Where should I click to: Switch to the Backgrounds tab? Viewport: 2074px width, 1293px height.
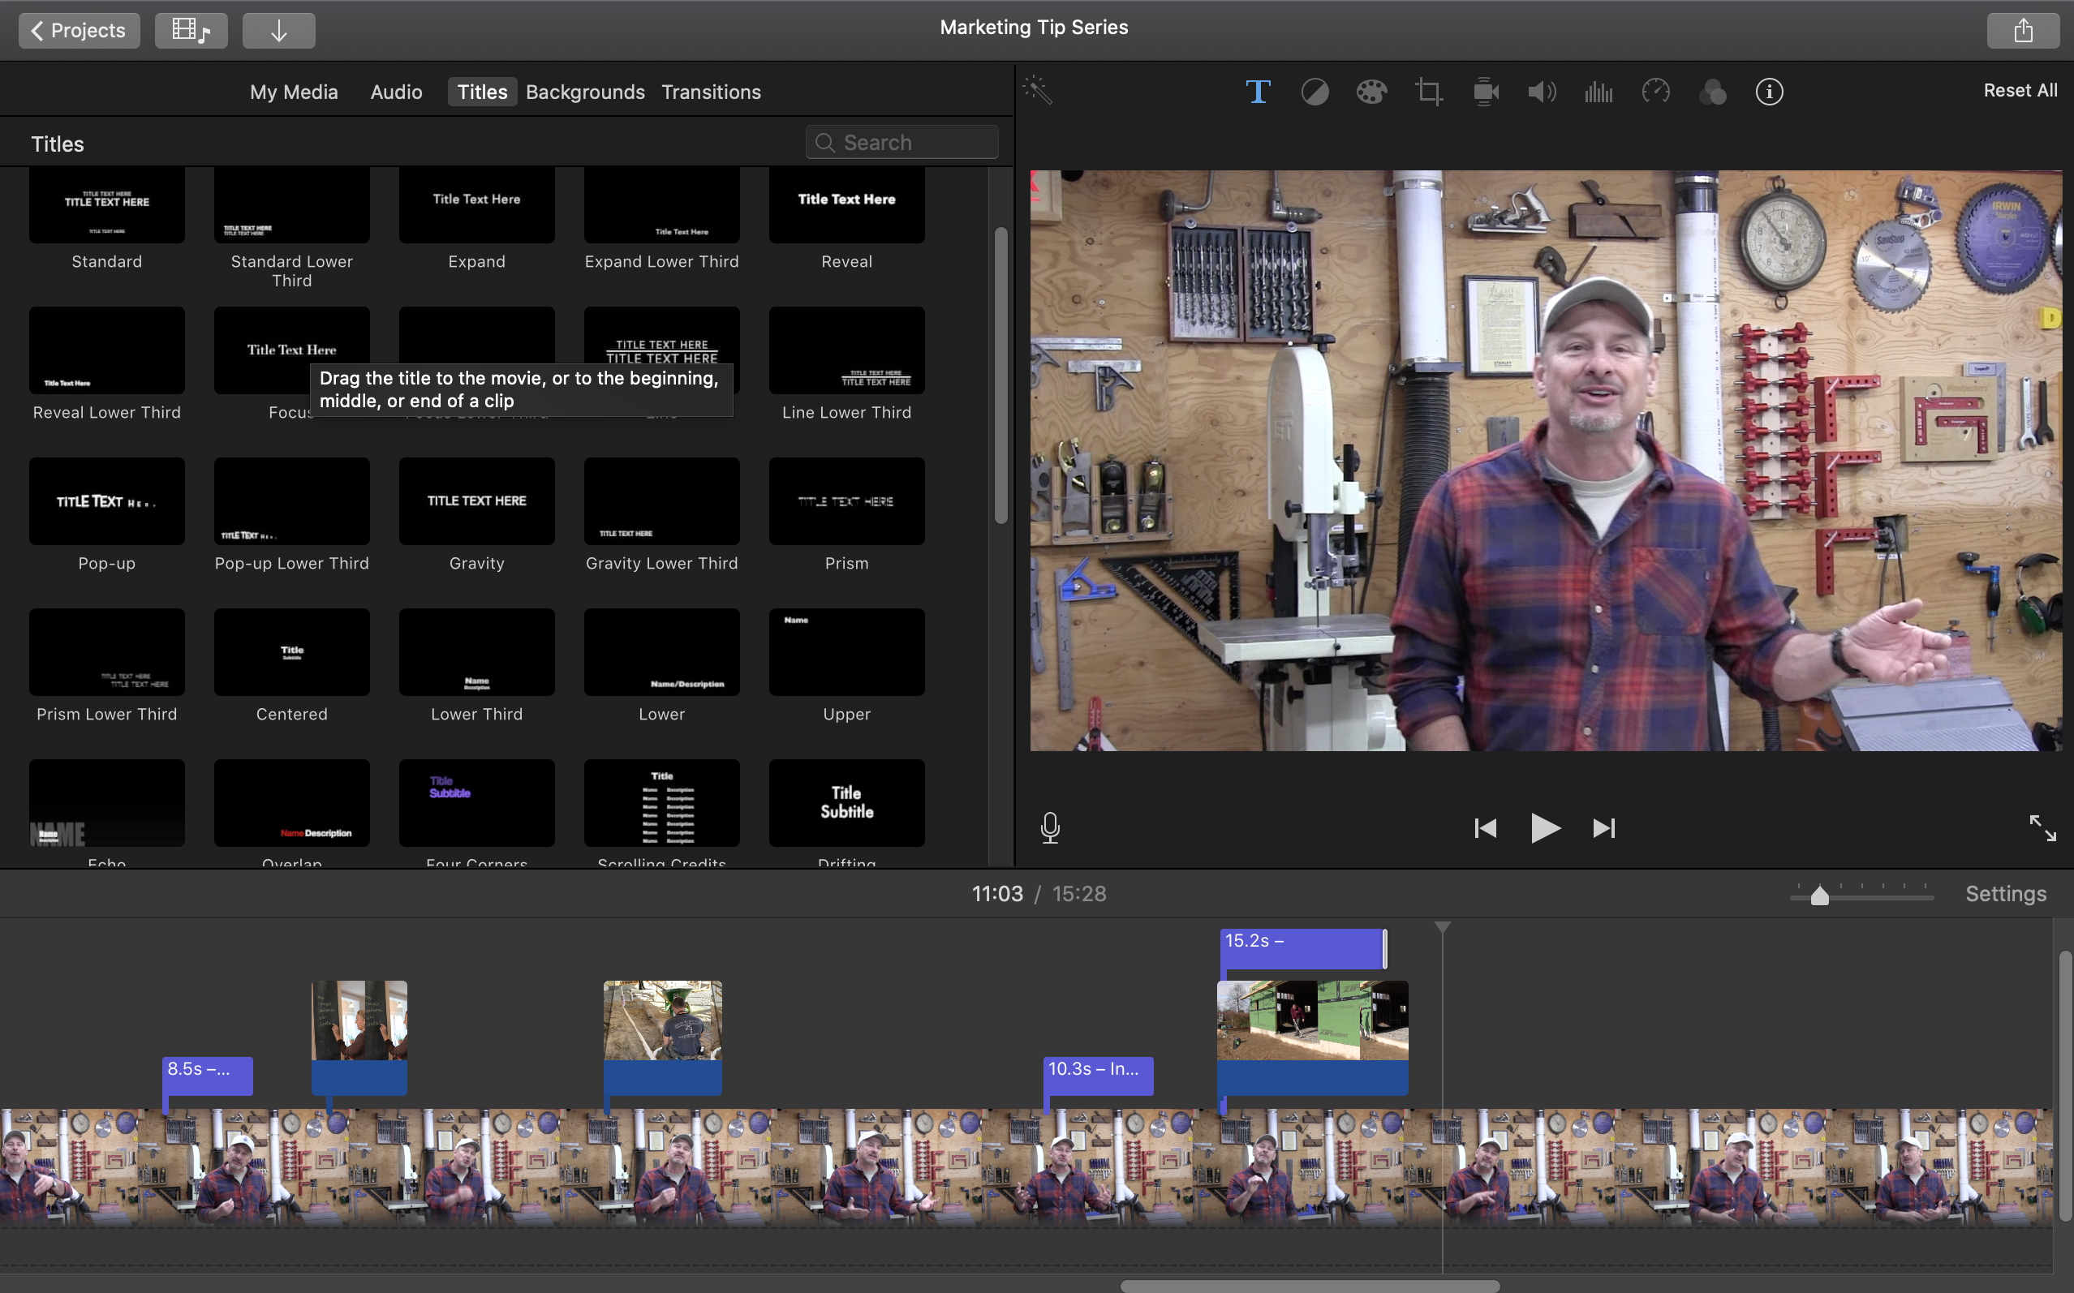pyautogui.click(x=585, y=92)
